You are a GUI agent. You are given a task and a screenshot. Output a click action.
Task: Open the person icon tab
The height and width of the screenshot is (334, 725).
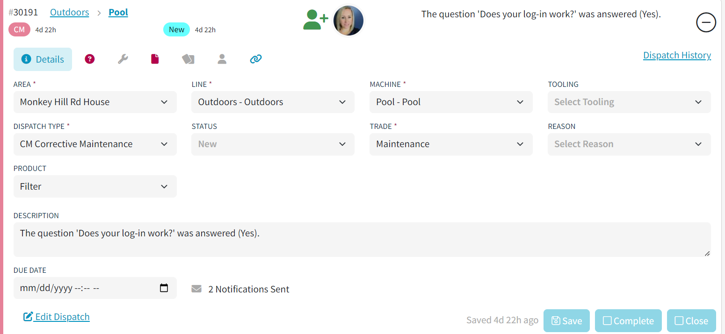222,59
